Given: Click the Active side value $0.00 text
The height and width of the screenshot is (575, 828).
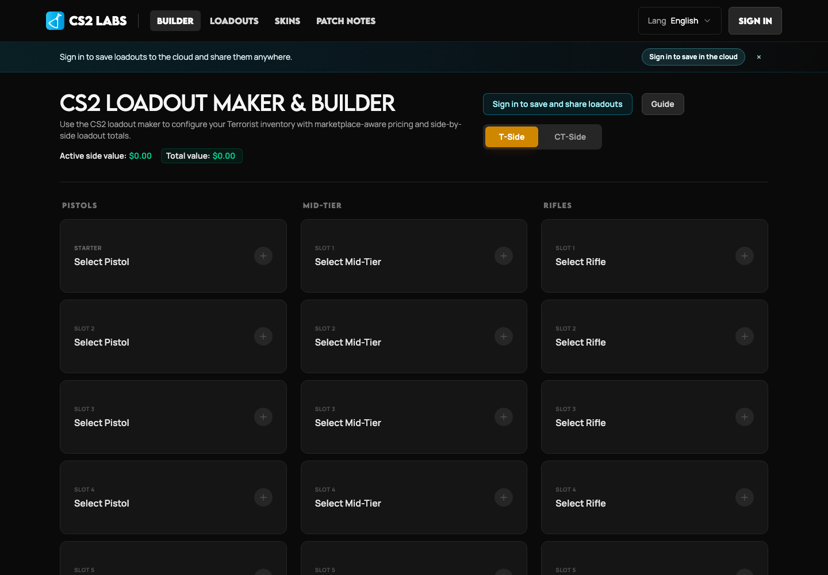Looking at the screenshot, I should (x=106, y=156).
